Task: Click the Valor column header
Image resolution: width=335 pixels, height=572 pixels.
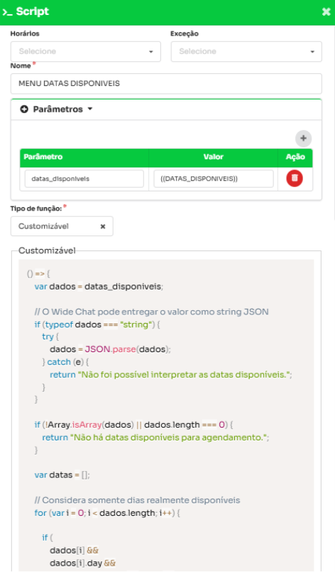Action: point(214,157)
